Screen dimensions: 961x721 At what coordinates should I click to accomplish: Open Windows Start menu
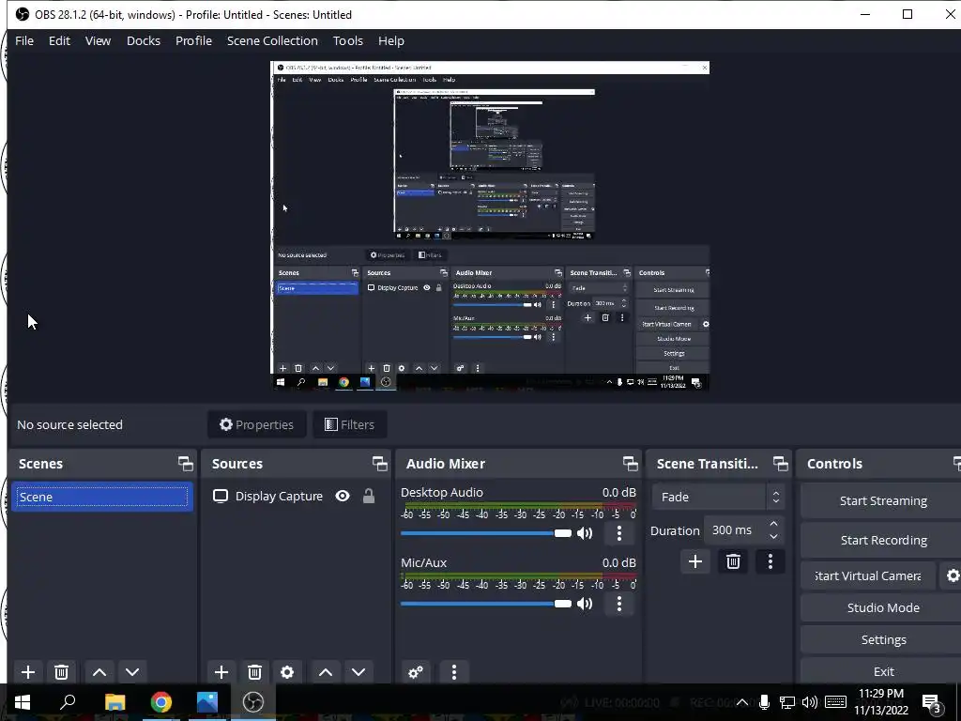tap(23, 702)
